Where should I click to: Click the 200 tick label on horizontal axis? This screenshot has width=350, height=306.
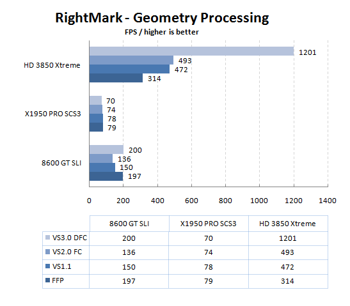[123, 201]
